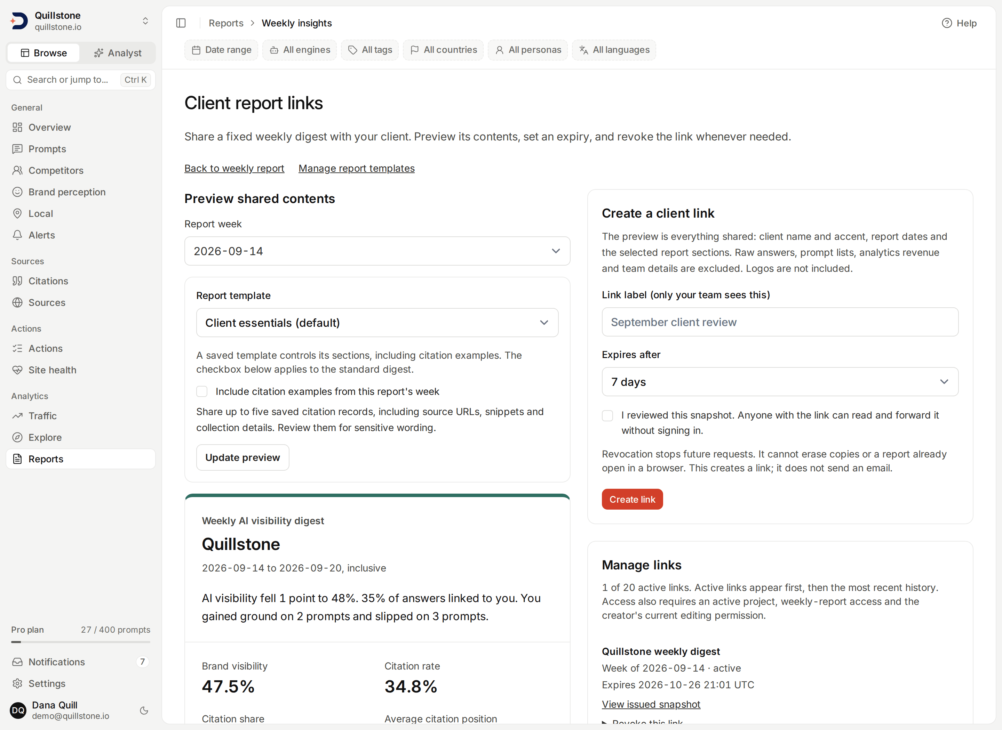Click the Explore compass icon

(x=17, y=437)
